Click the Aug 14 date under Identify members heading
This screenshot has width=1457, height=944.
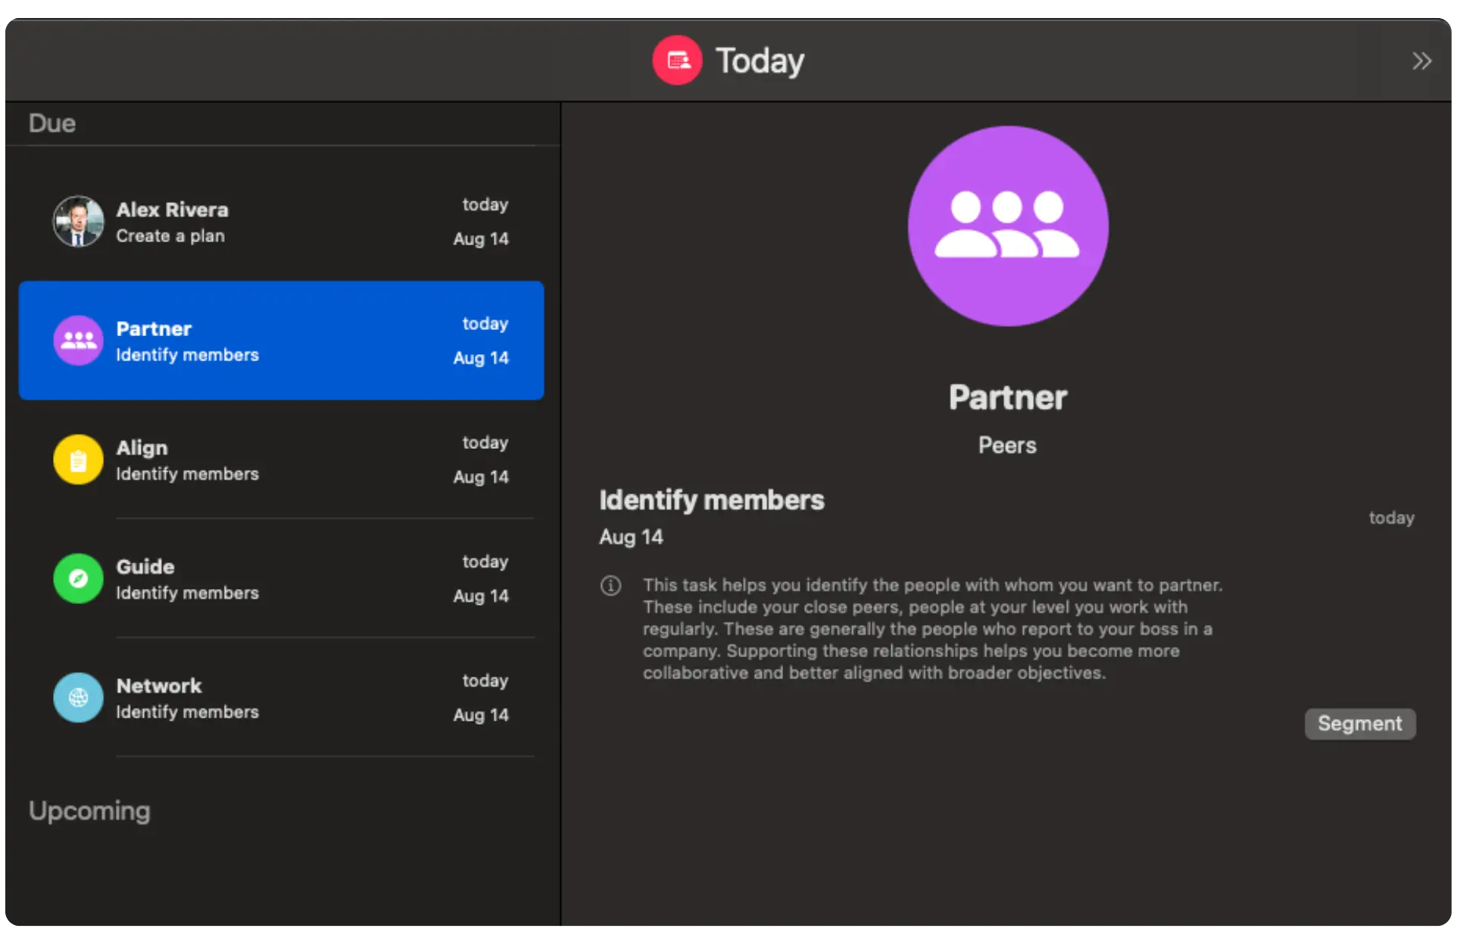[x=631, y=537]
